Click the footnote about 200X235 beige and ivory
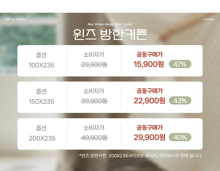The image size is (220, 171). pos(141,155)
